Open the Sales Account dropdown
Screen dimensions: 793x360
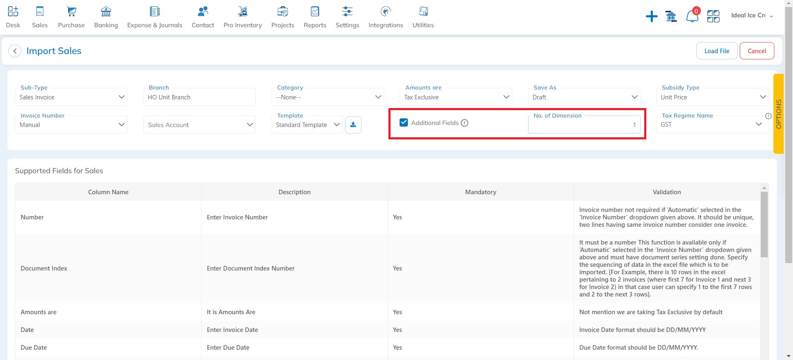point(200,125)
